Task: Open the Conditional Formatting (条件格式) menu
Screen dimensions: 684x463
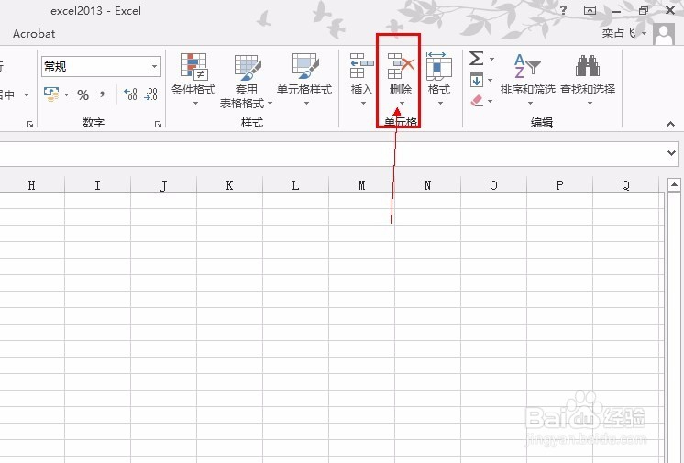Action: pos(193,79)
